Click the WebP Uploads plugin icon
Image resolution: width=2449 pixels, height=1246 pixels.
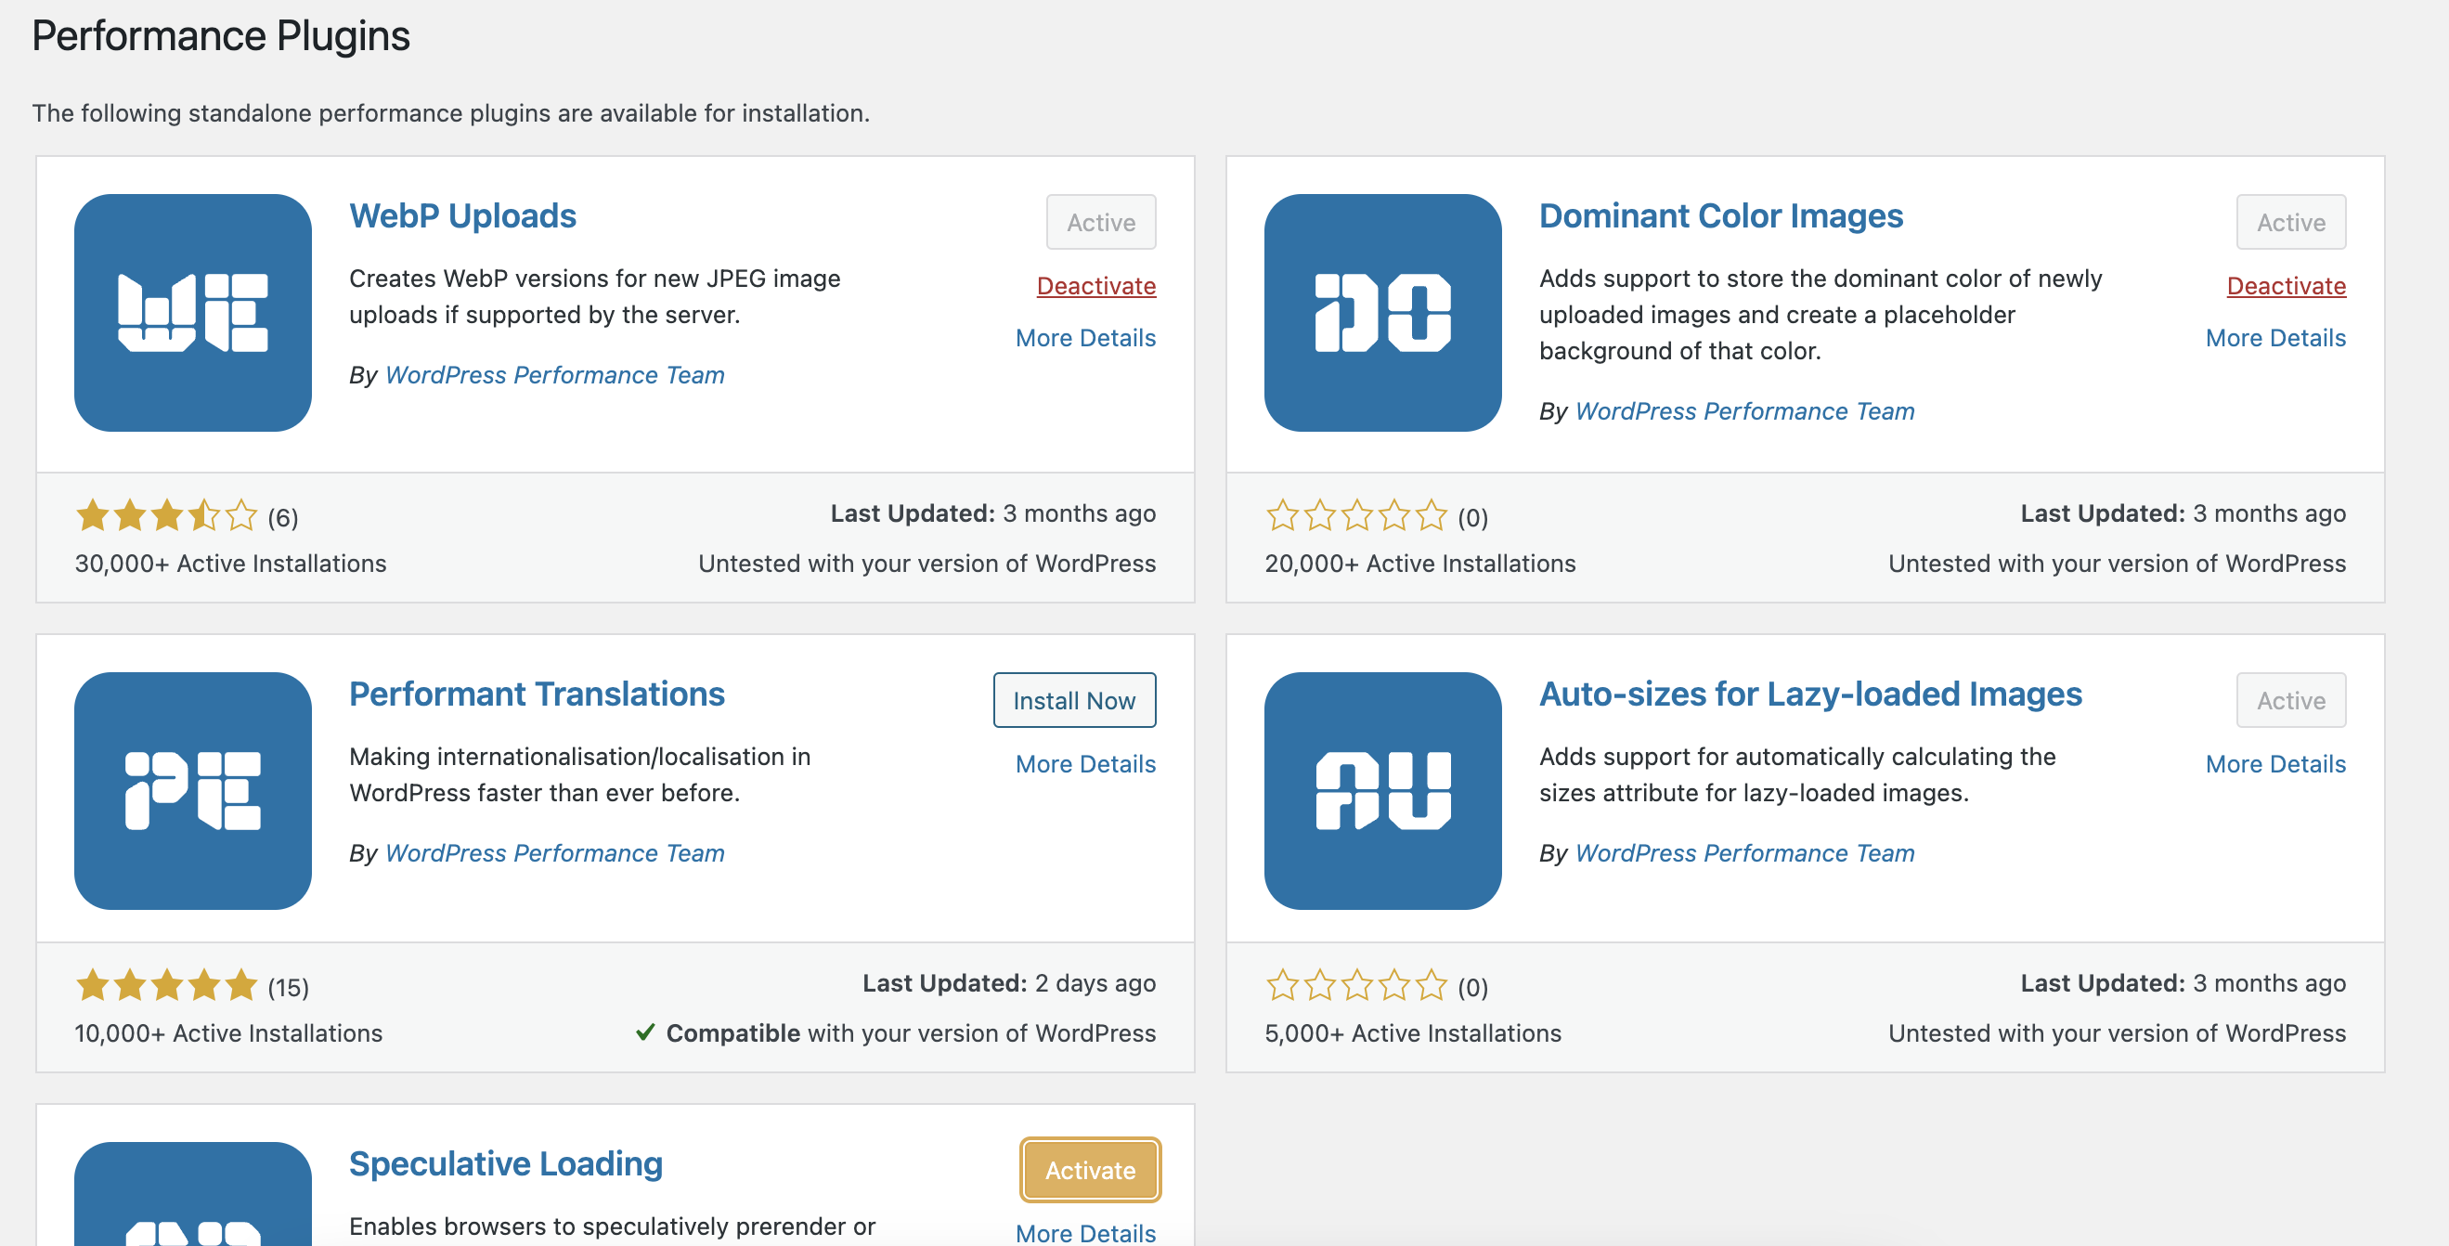click(x=193, y=313)
